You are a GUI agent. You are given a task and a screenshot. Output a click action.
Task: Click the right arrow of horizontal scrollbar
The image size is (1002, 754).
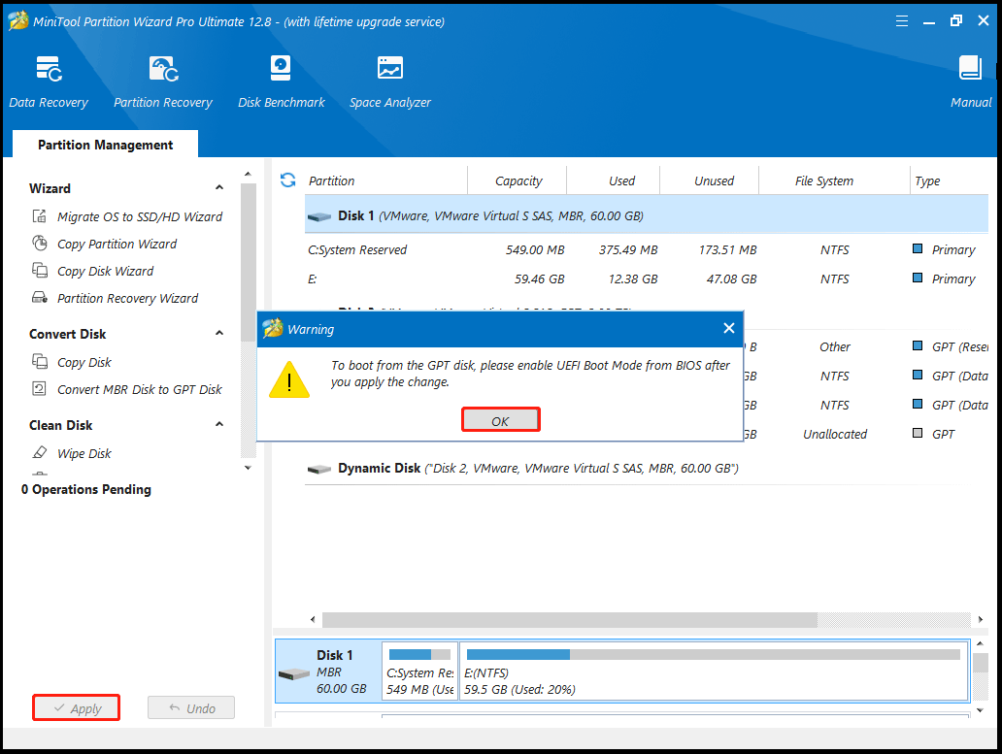(981, 619)
